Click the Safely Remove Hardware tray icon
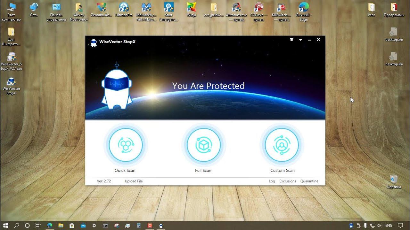The image size is (410, 230). (358, 226)
